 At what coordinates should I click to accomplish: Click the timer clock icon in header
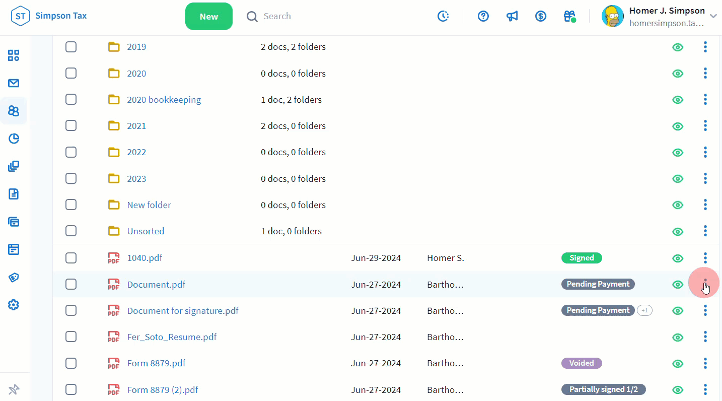click(443, 16)
